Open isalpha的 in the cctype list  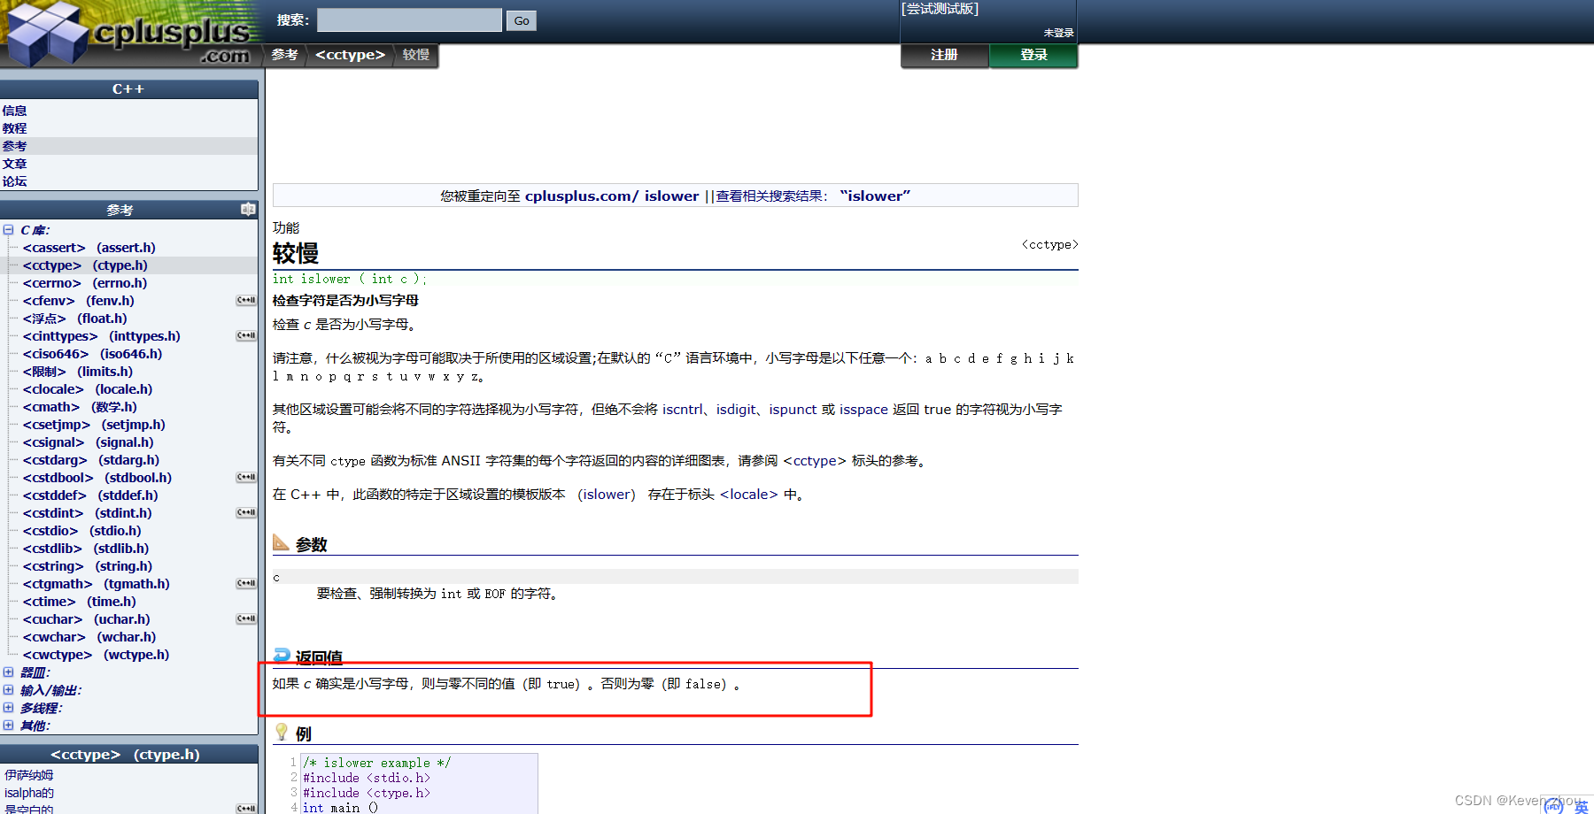[x=29, y=793]
